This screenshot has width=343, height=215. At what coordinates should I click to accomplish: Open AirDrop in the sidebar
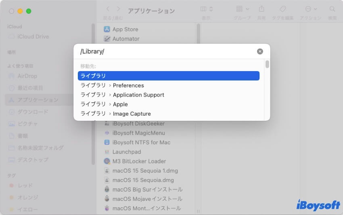click(27, 76)
